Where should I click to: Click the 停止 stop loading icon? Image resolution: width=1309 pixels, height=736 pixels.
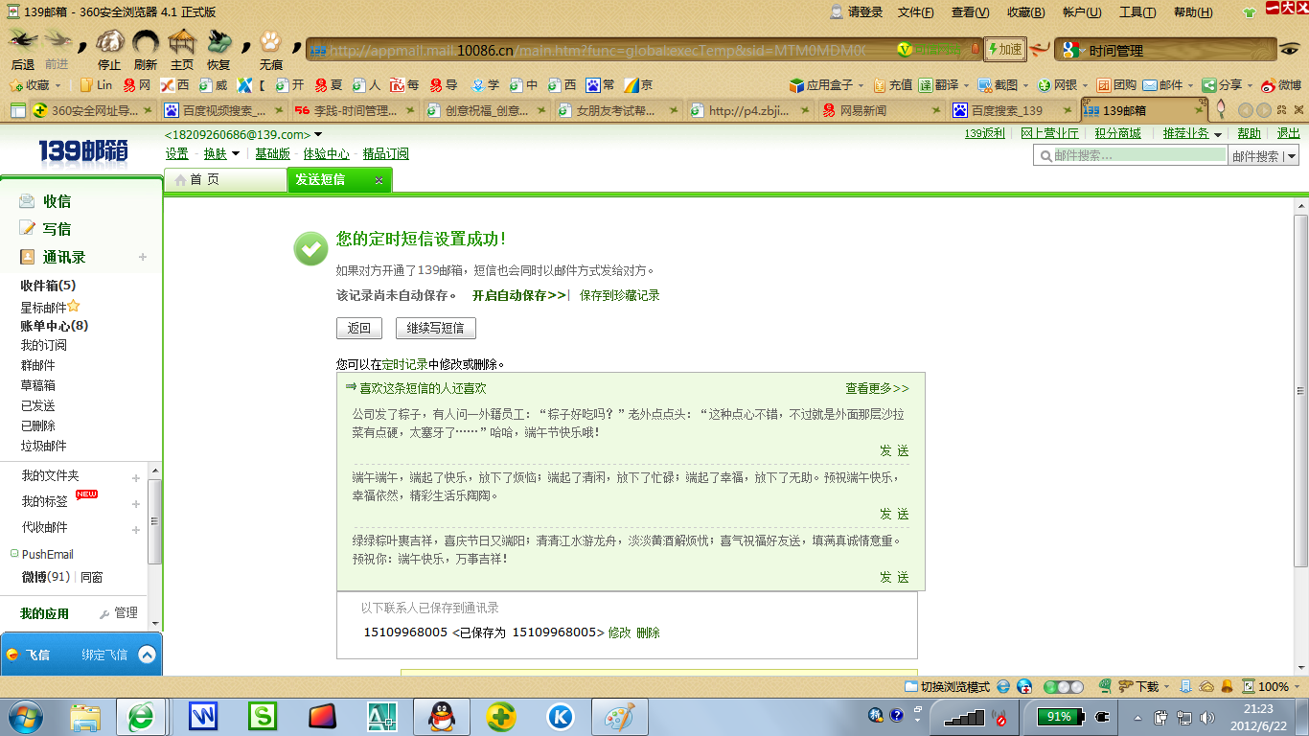109,41
